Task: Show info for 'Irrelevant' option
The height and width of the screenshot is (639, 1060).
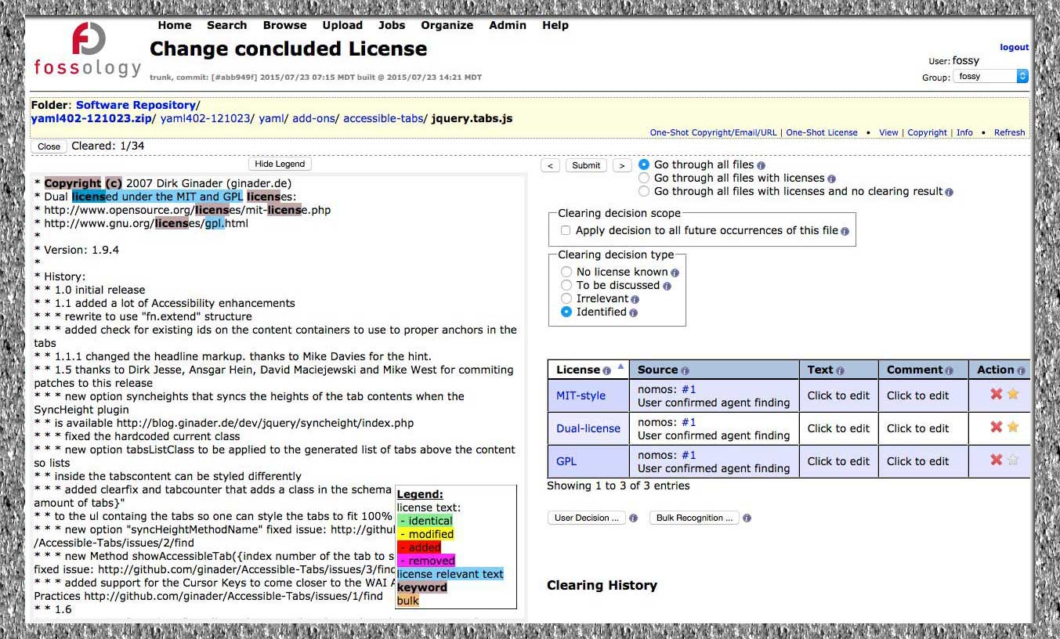Action: pos(635,299)
